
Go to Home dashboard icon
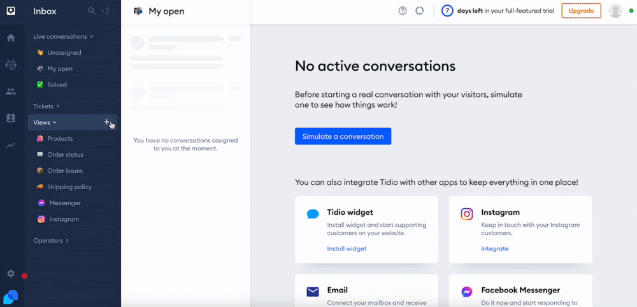click(11, 38)
